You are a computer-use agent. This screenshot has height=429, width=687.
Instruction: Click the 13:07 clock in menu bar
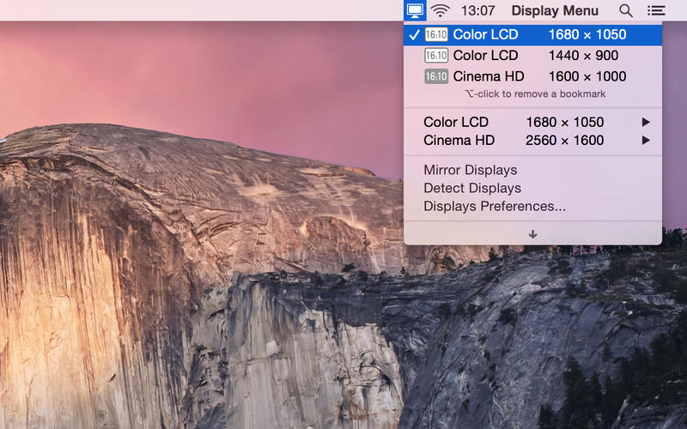coord(477,11)
